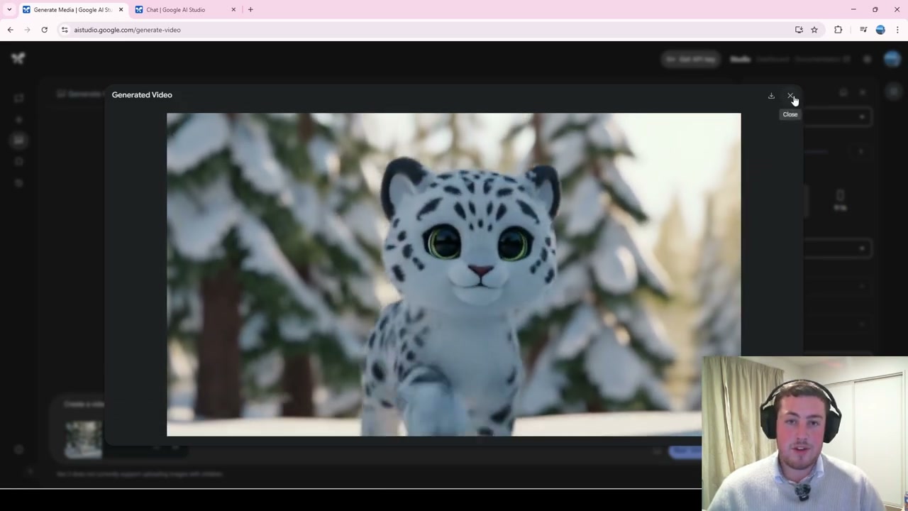Expand the tab search dropdown arrow
Viewport: 908px width, 511px height.
[9, 10]
